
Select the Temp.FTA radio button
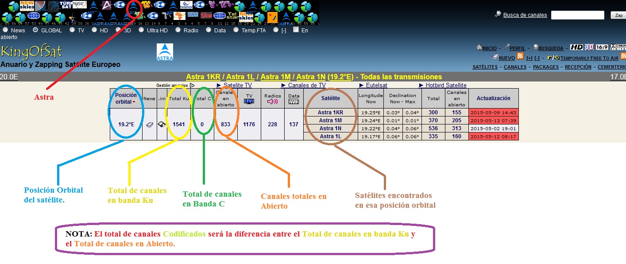pyautogui.click(x=236, y=30)
